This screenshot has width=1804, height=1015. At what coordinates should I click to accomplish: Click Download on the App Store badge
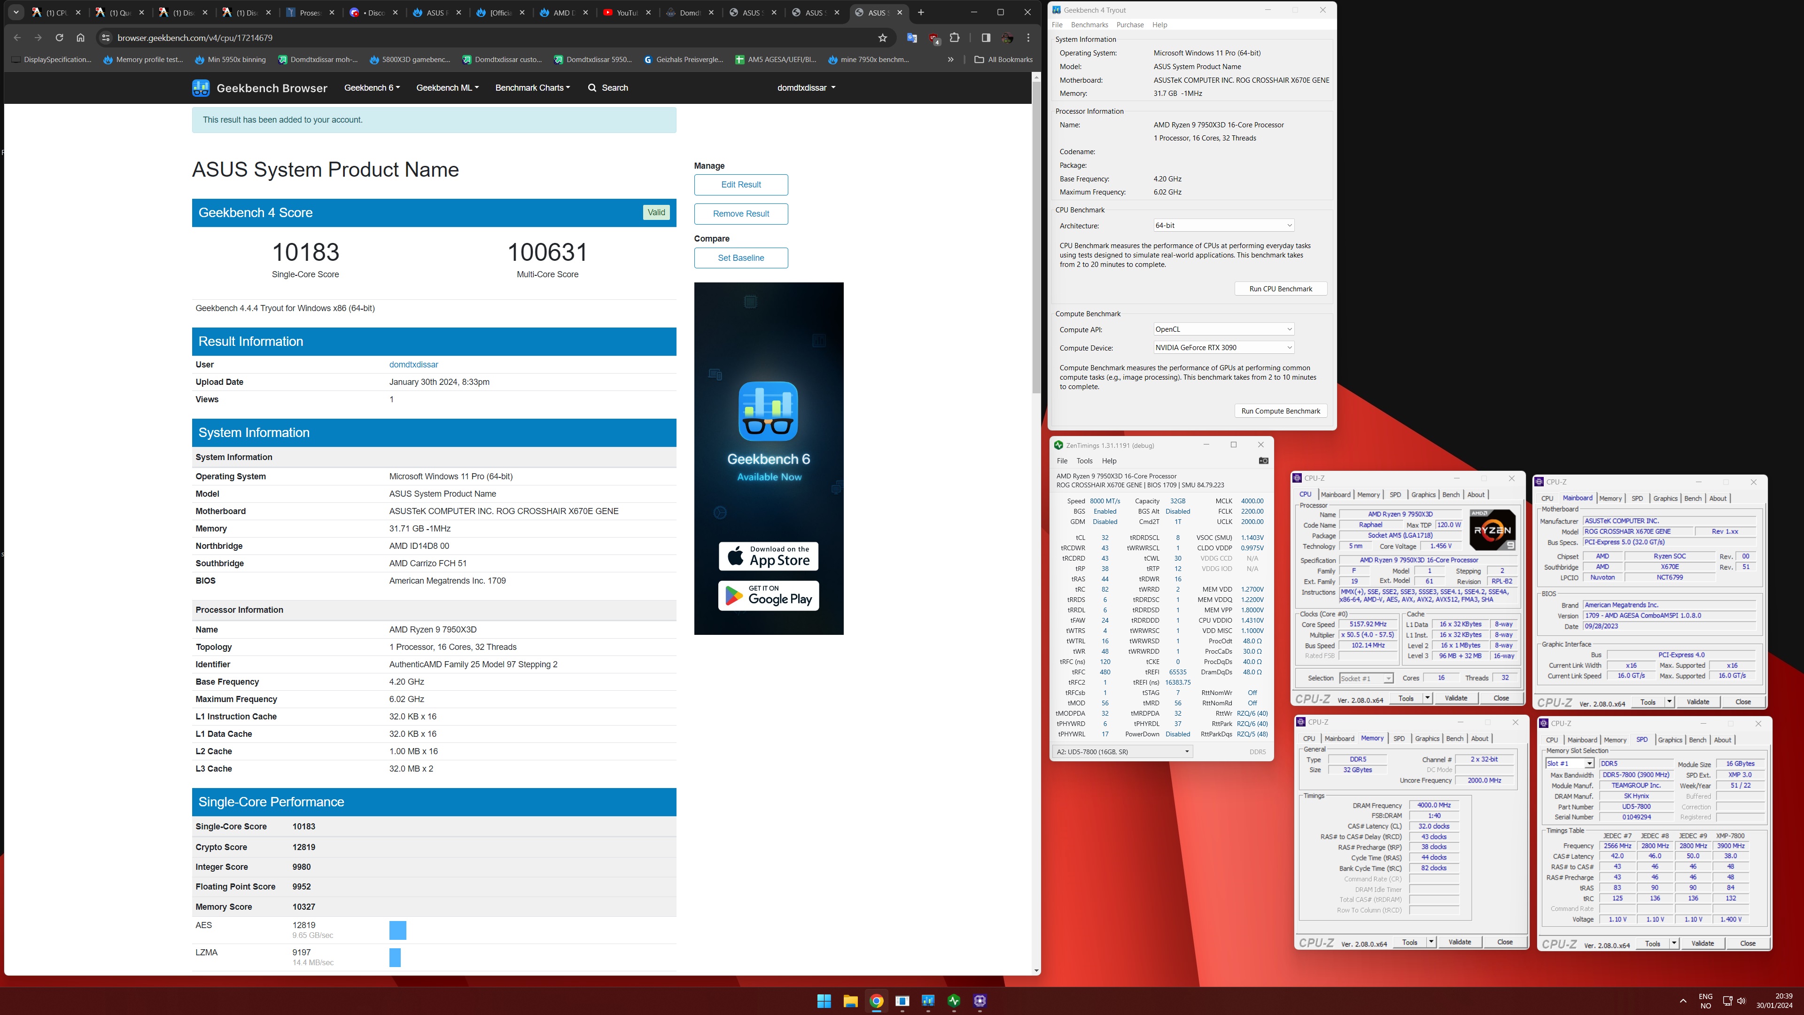pyautogui.click(x=768, y=556)
